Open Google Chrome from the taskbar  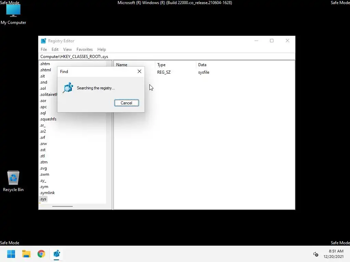pos(41,254)
